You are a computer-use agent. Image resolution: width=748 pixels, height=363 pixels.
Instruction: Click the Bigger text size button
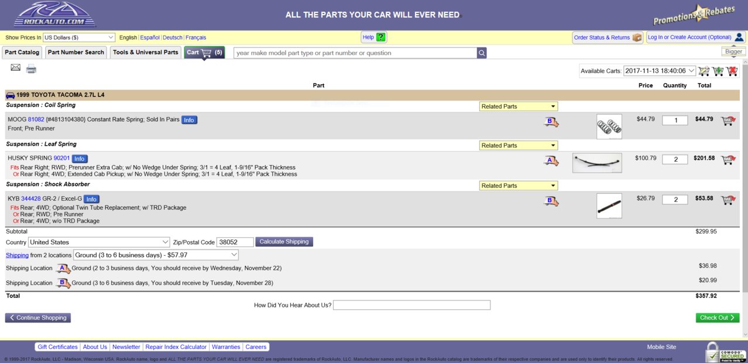click(x=733, y=52)
